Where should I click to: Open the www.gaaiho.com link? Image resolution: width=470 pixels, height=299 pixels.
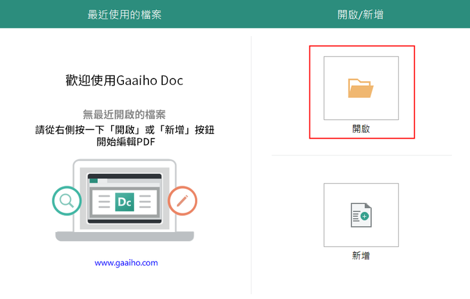126,263
